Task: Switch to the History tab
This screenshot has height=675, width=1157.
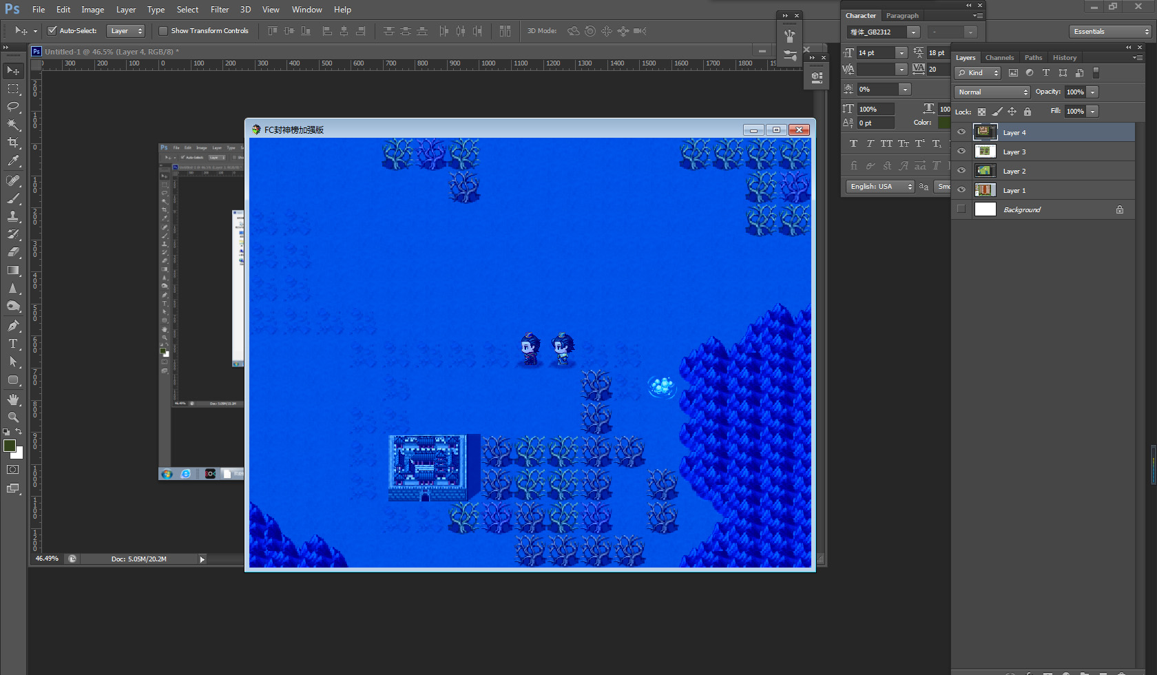Action: tap(1064, 58)
